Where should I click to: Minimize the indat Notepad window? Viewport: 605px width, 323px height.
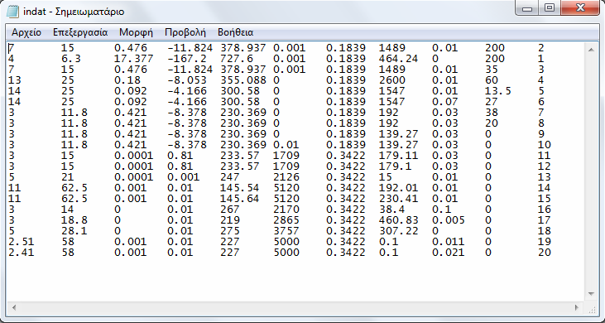tap(527, 8)
